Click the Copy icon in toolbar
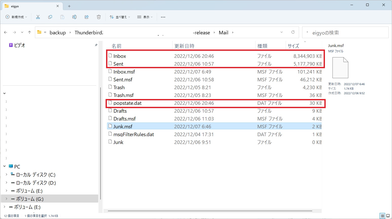The image size is (392, 219). 50,17
